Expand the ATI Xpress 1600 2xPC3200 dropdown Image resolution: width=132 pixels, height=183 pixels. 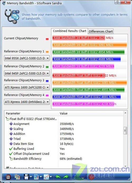(x=27, y=88)
